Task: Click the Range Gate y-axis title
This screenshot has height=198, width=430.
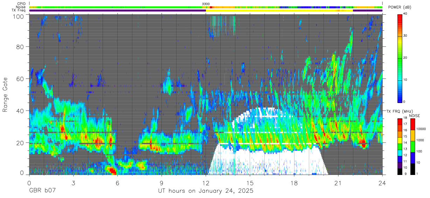Action: coord(5,95)
